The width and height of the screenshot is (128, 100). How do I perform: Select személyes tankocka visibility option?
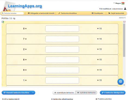[64, 93]
